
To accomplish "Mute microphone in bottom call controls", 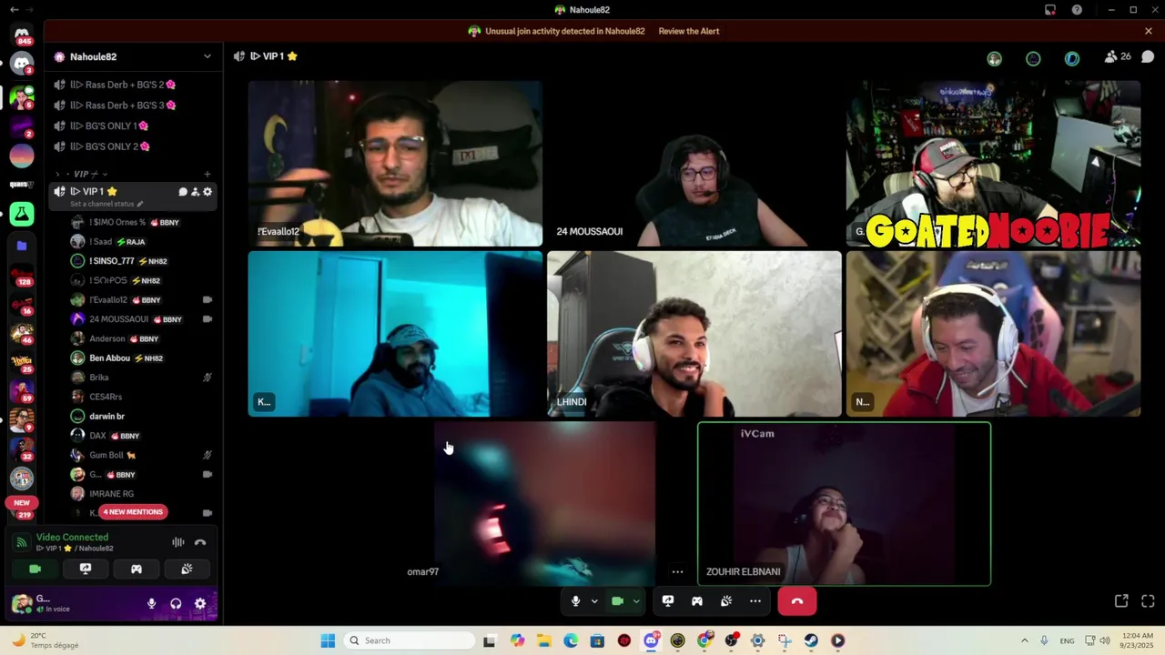I will [575, 601].
